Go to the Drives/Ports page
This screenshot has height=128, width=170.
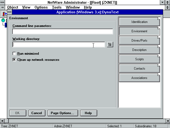(x=139, y=41)
